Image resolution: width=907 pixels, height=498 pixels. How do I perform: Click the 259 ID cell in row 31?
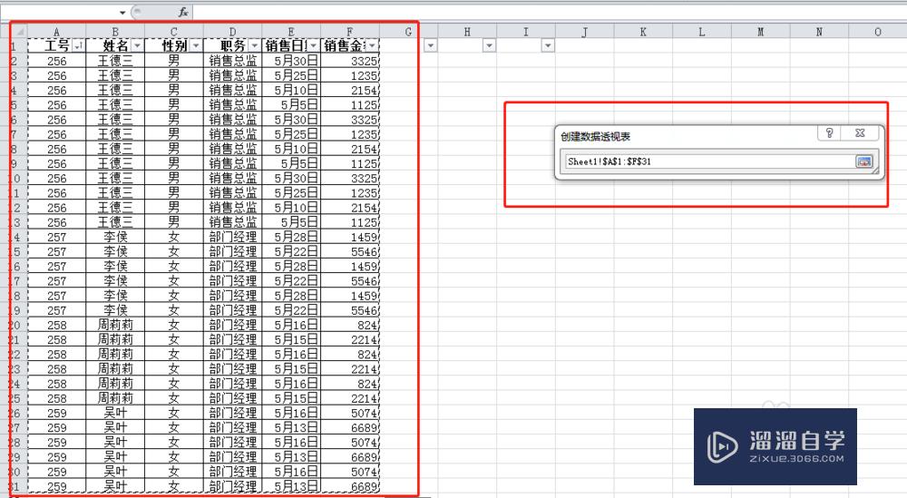pos(56,486)
